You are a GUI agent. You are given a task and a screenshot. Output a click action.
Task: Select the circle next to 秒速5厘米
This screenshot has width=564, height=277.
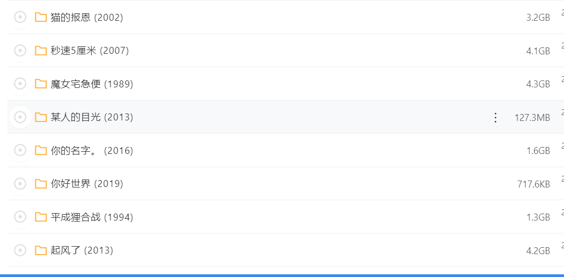(20, 51)
